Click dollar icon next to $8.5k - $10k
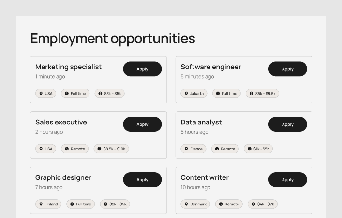 click(99, 149)
